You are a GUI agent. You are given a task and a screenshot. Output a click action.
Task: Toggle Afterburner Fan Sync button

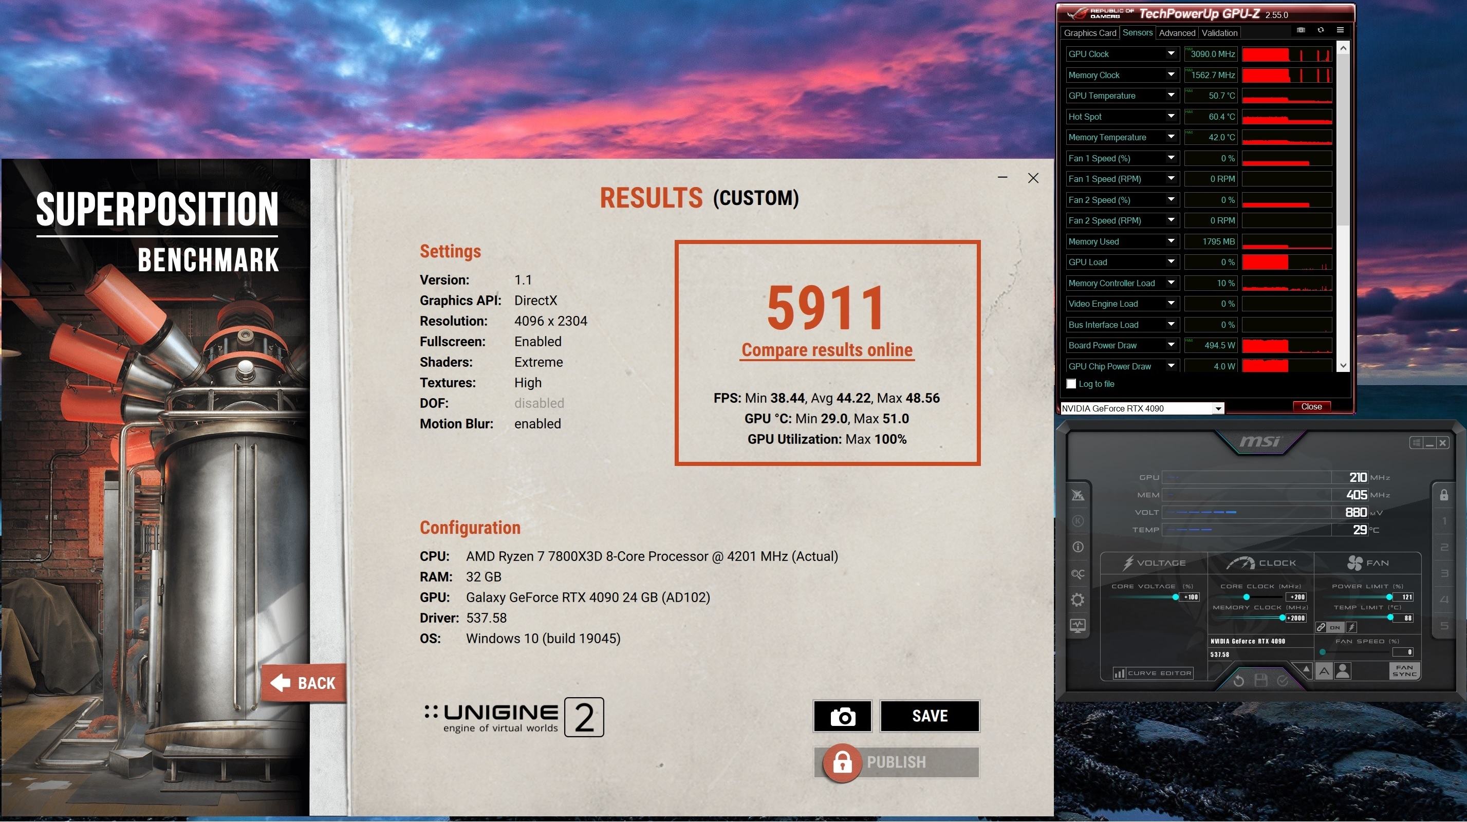(1404, 670)
